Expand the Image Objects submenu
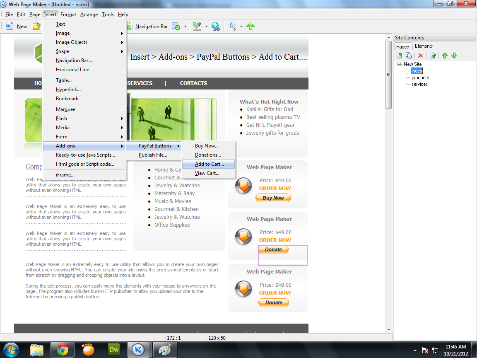 (84, 42)
